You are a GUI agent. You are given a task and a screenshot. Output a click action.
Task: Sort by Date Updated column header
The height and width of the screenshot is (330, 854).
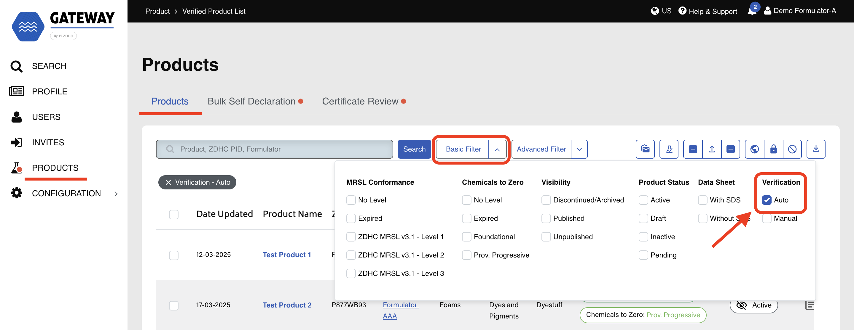pos(224,214)
